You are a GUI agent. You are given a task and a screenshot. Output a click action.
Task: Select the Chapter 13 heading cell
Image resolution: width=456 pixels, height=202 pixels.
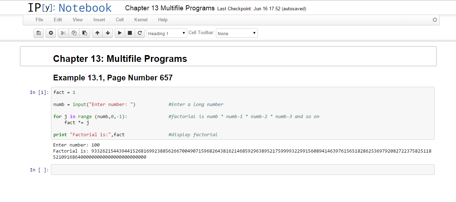pos(228,59)
